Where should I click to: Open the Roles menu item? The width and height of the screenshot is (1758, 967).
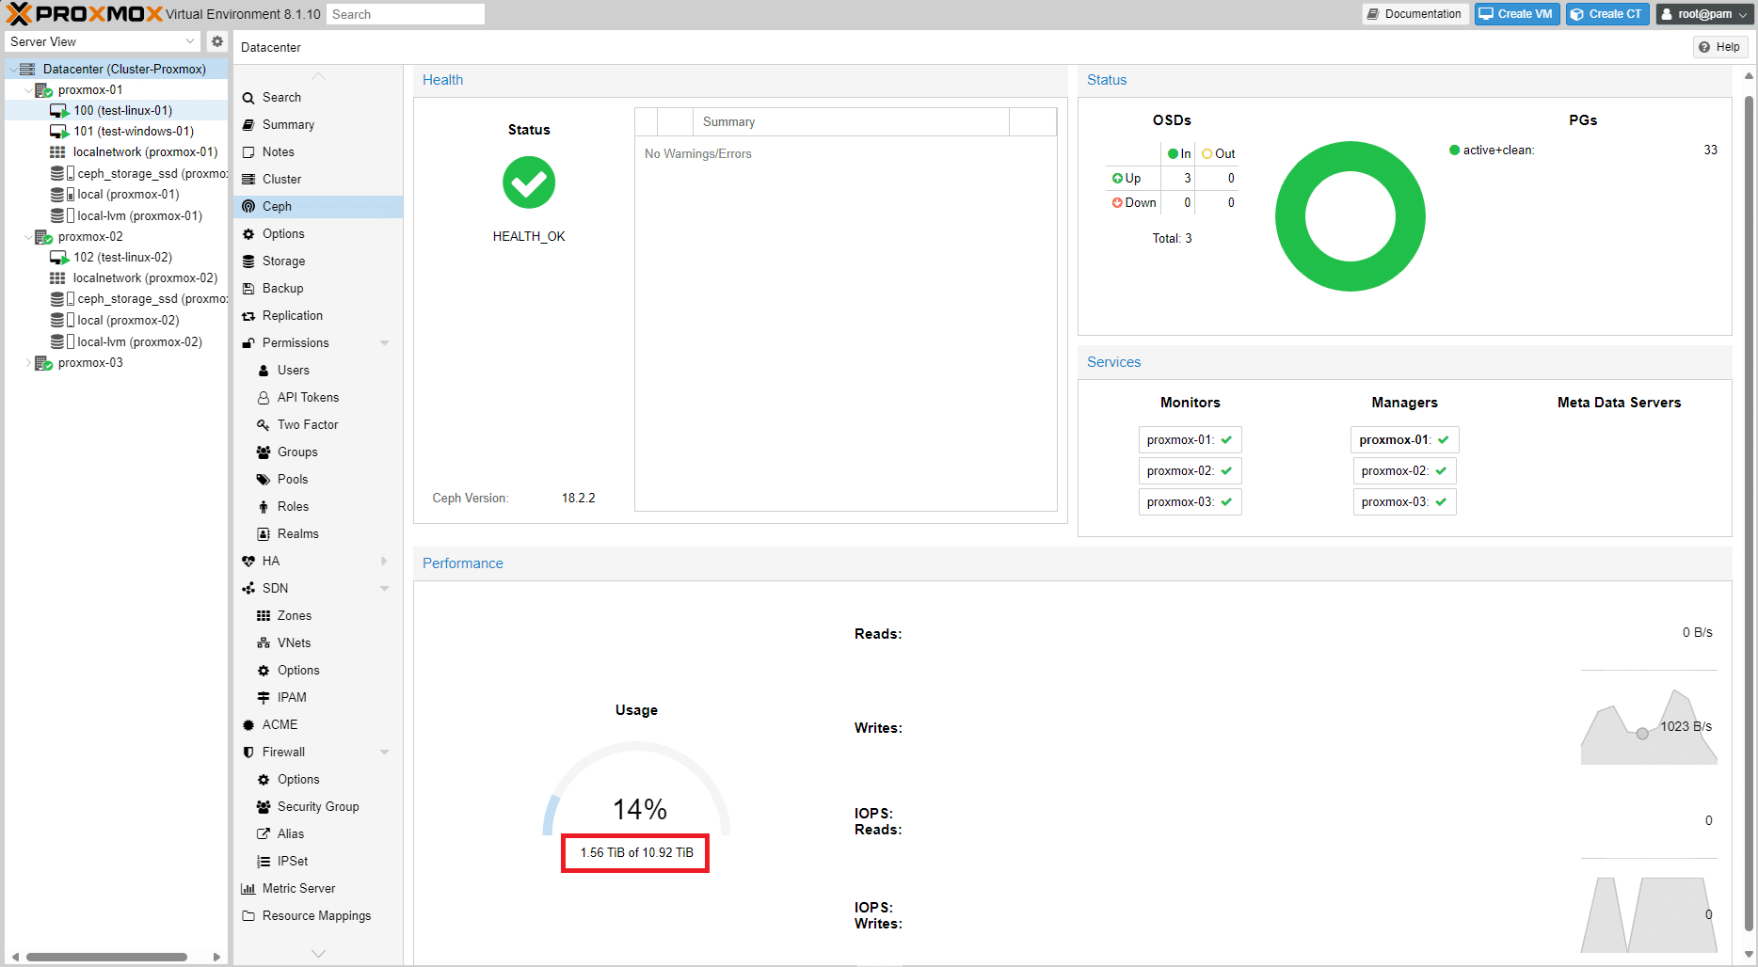pyautogui.click(x=318, y=507)
